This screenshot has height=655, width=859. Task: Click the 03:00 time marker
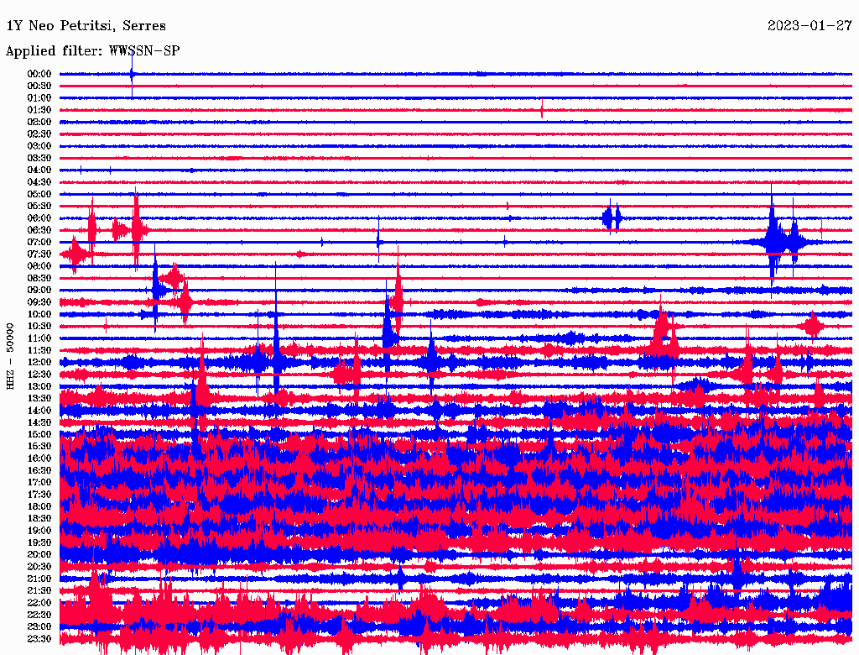[x=39, y=146]
